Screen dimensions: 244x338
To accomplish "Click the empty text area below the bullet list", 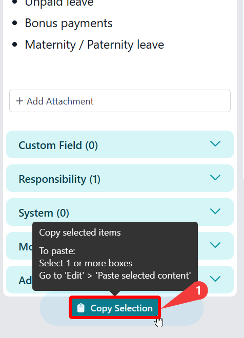I will [120, 70].
